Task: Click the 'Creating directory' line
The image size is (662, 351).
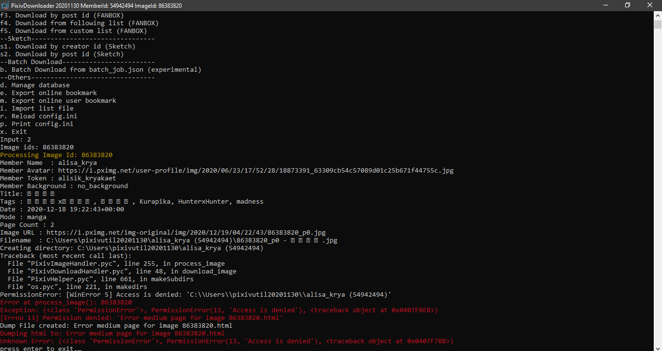Action: pyautogui.click(x=132, y=248)
